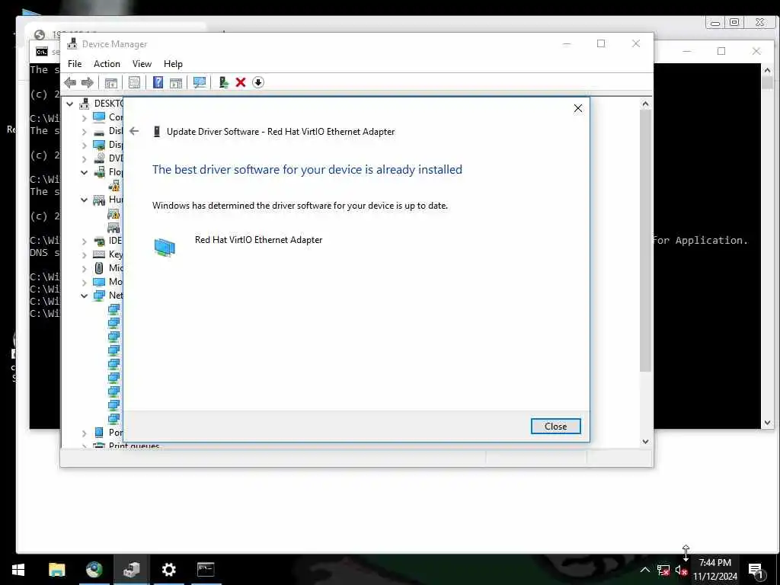The image size is (780, 585).
Task: Select the Floppy drive controllers category icon
Action: tap(99, 172)
